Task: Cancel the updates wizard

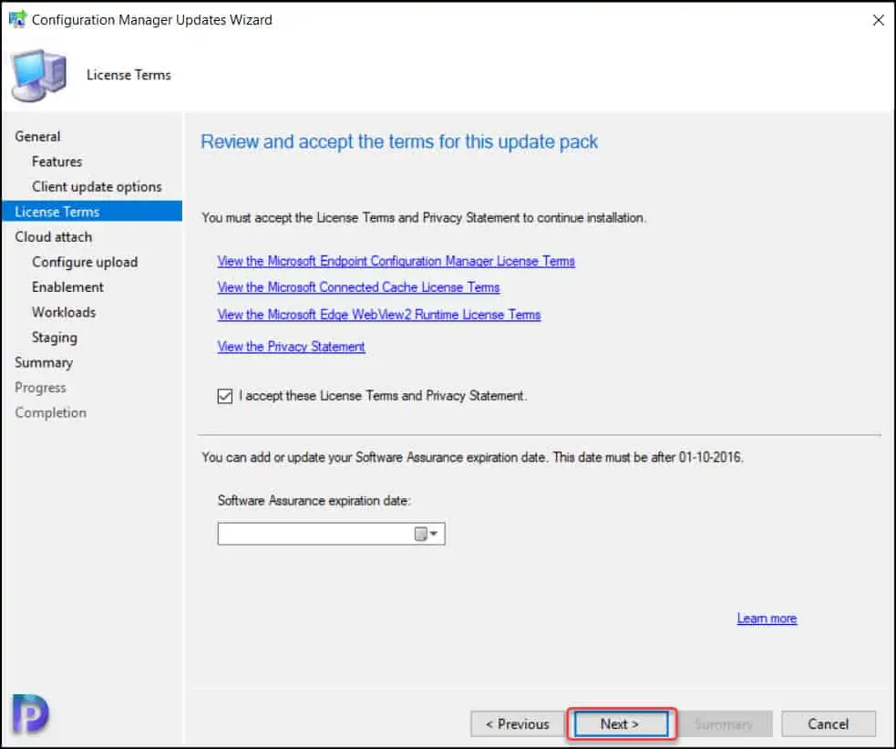Action: click(828, 724)
